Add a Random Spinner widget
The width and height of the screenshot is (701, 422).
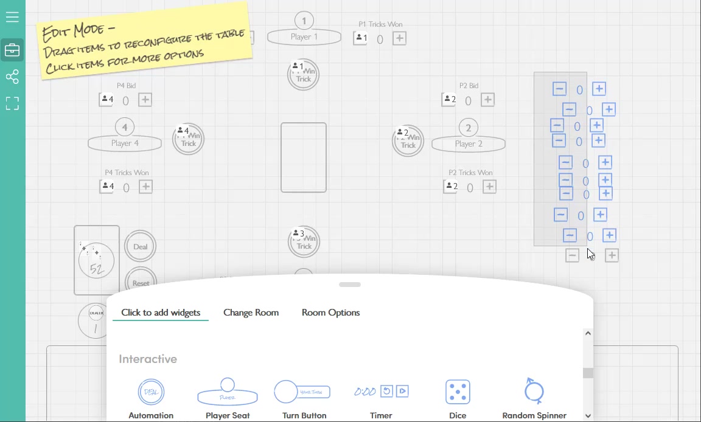coord(534,400)
